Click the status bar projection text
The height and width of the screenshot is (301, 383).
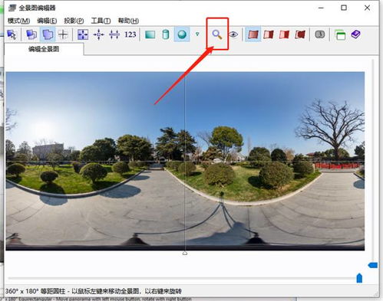click(94, 291)
